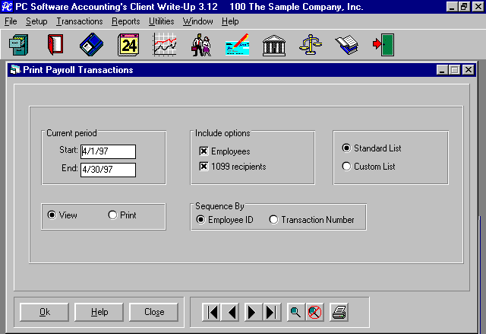Click the balance scales icon

(311, 45)
